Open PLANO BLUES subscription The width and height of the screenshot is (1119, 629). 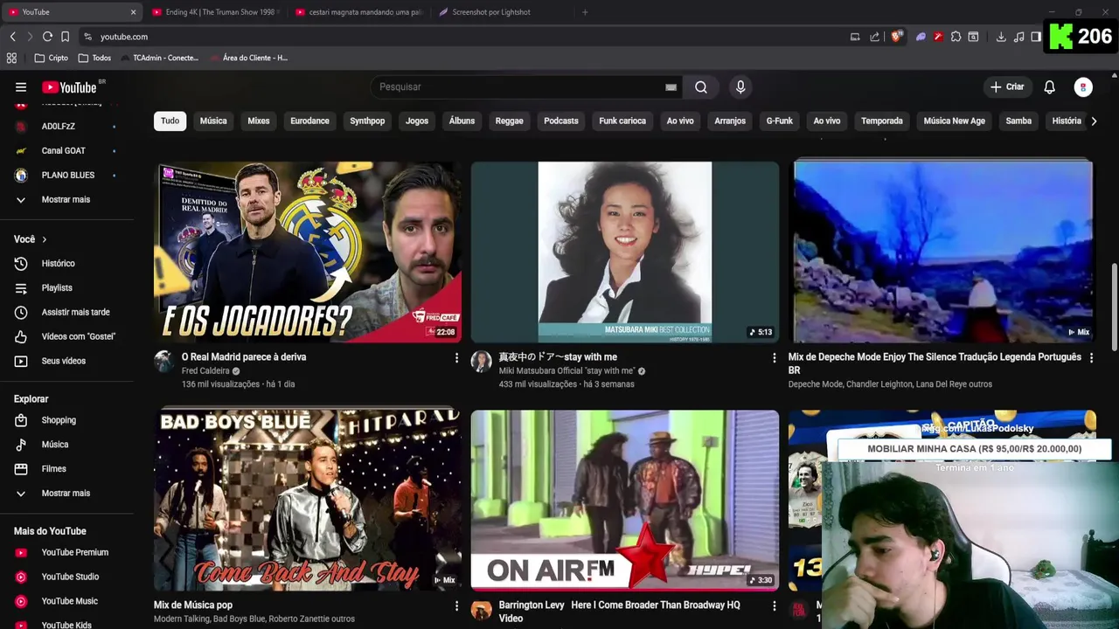pyautogui.click(x=66, y=176)
